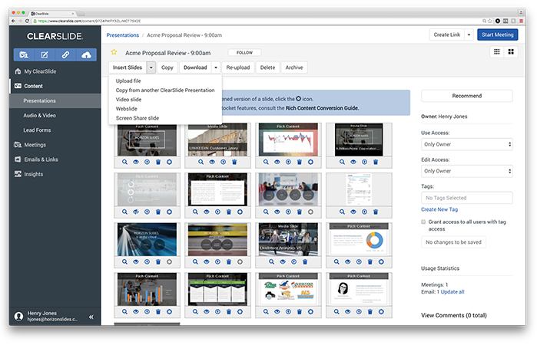Image resolution: width=537 pixels, height=345 pixels.
Task: Toggle visibility eye of the company logos slide
Action: [277, 312]
